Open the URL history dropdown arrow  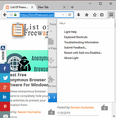[63, 15]
